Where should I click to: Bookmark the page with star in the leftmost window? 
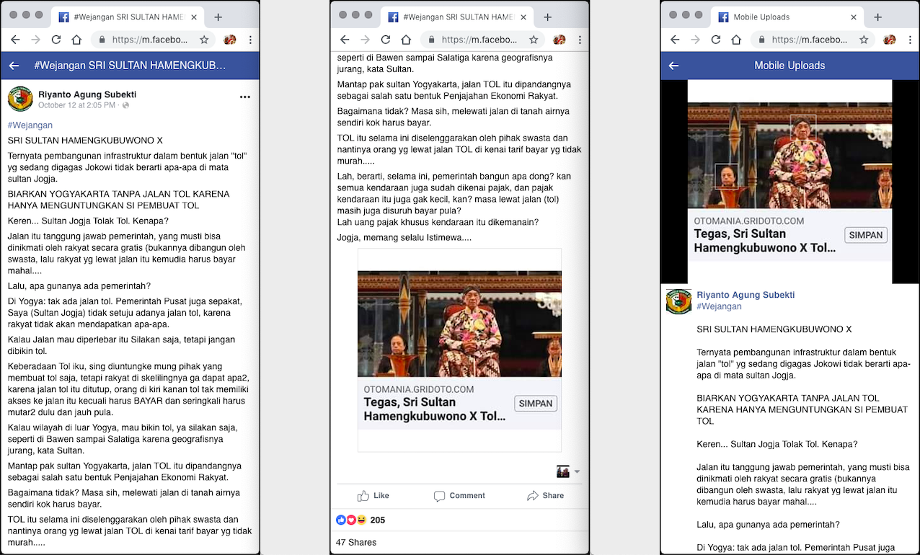(x=204, y=40)
